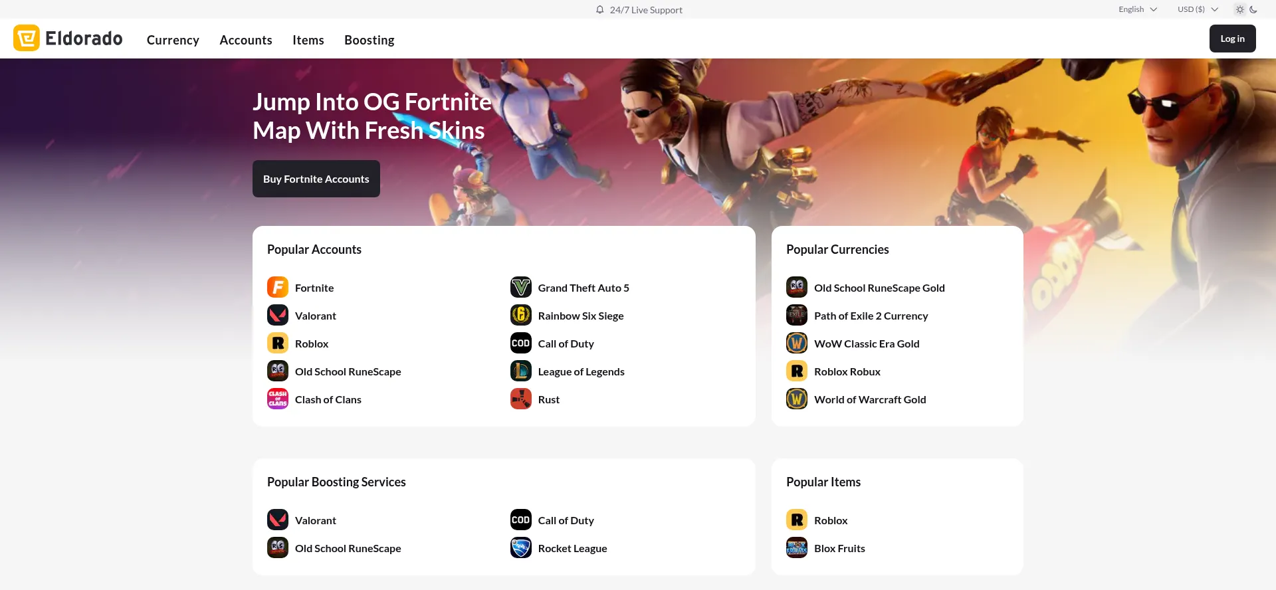The height and width of the screenshot is (590, 1276).
Task: Click the Rocket League icon
Action: pos(521,547)
